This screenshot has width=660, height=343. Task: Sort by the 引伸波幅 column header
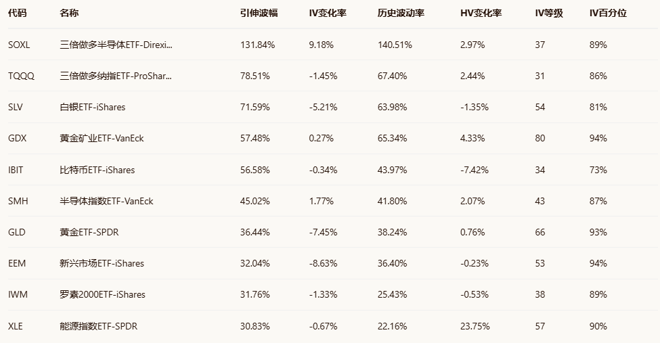[259, 13]
